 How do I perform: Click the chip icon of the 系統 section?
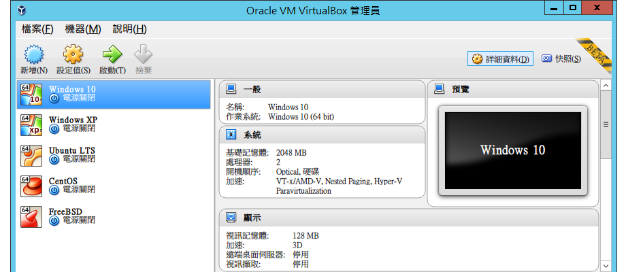(x=231, y=135)
